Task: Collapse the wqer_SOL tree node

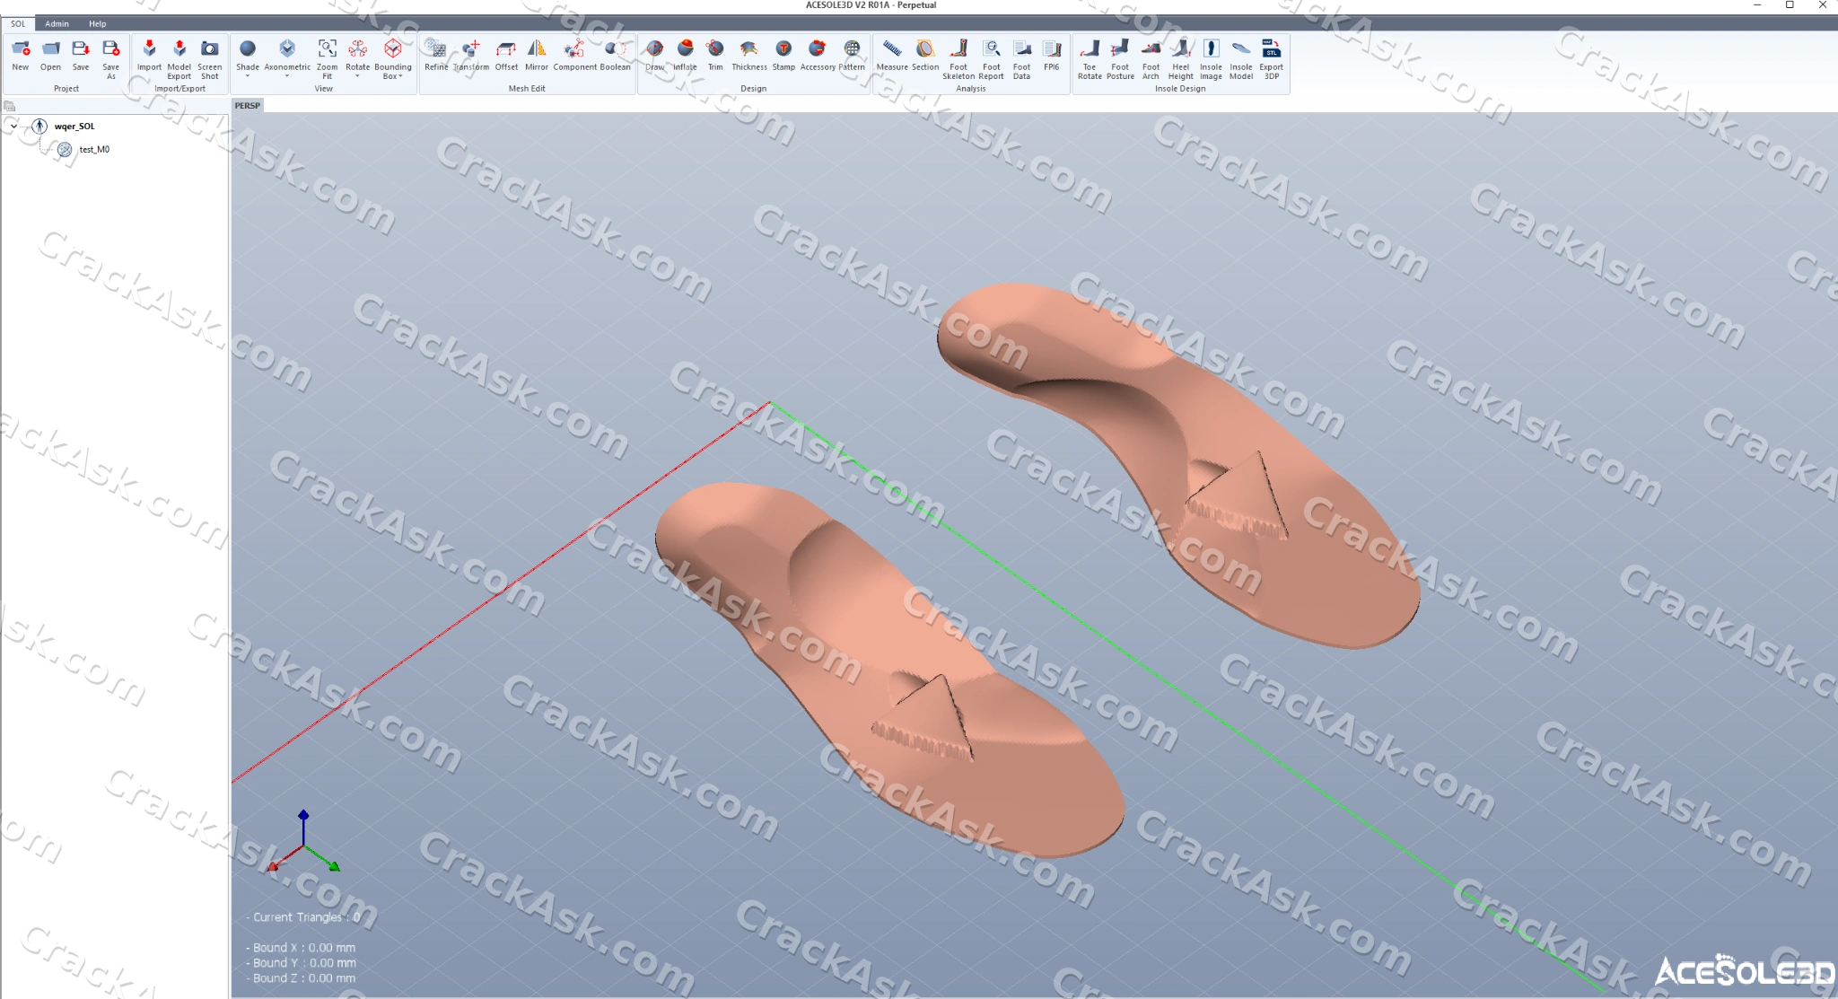Action: coord(14,127)
